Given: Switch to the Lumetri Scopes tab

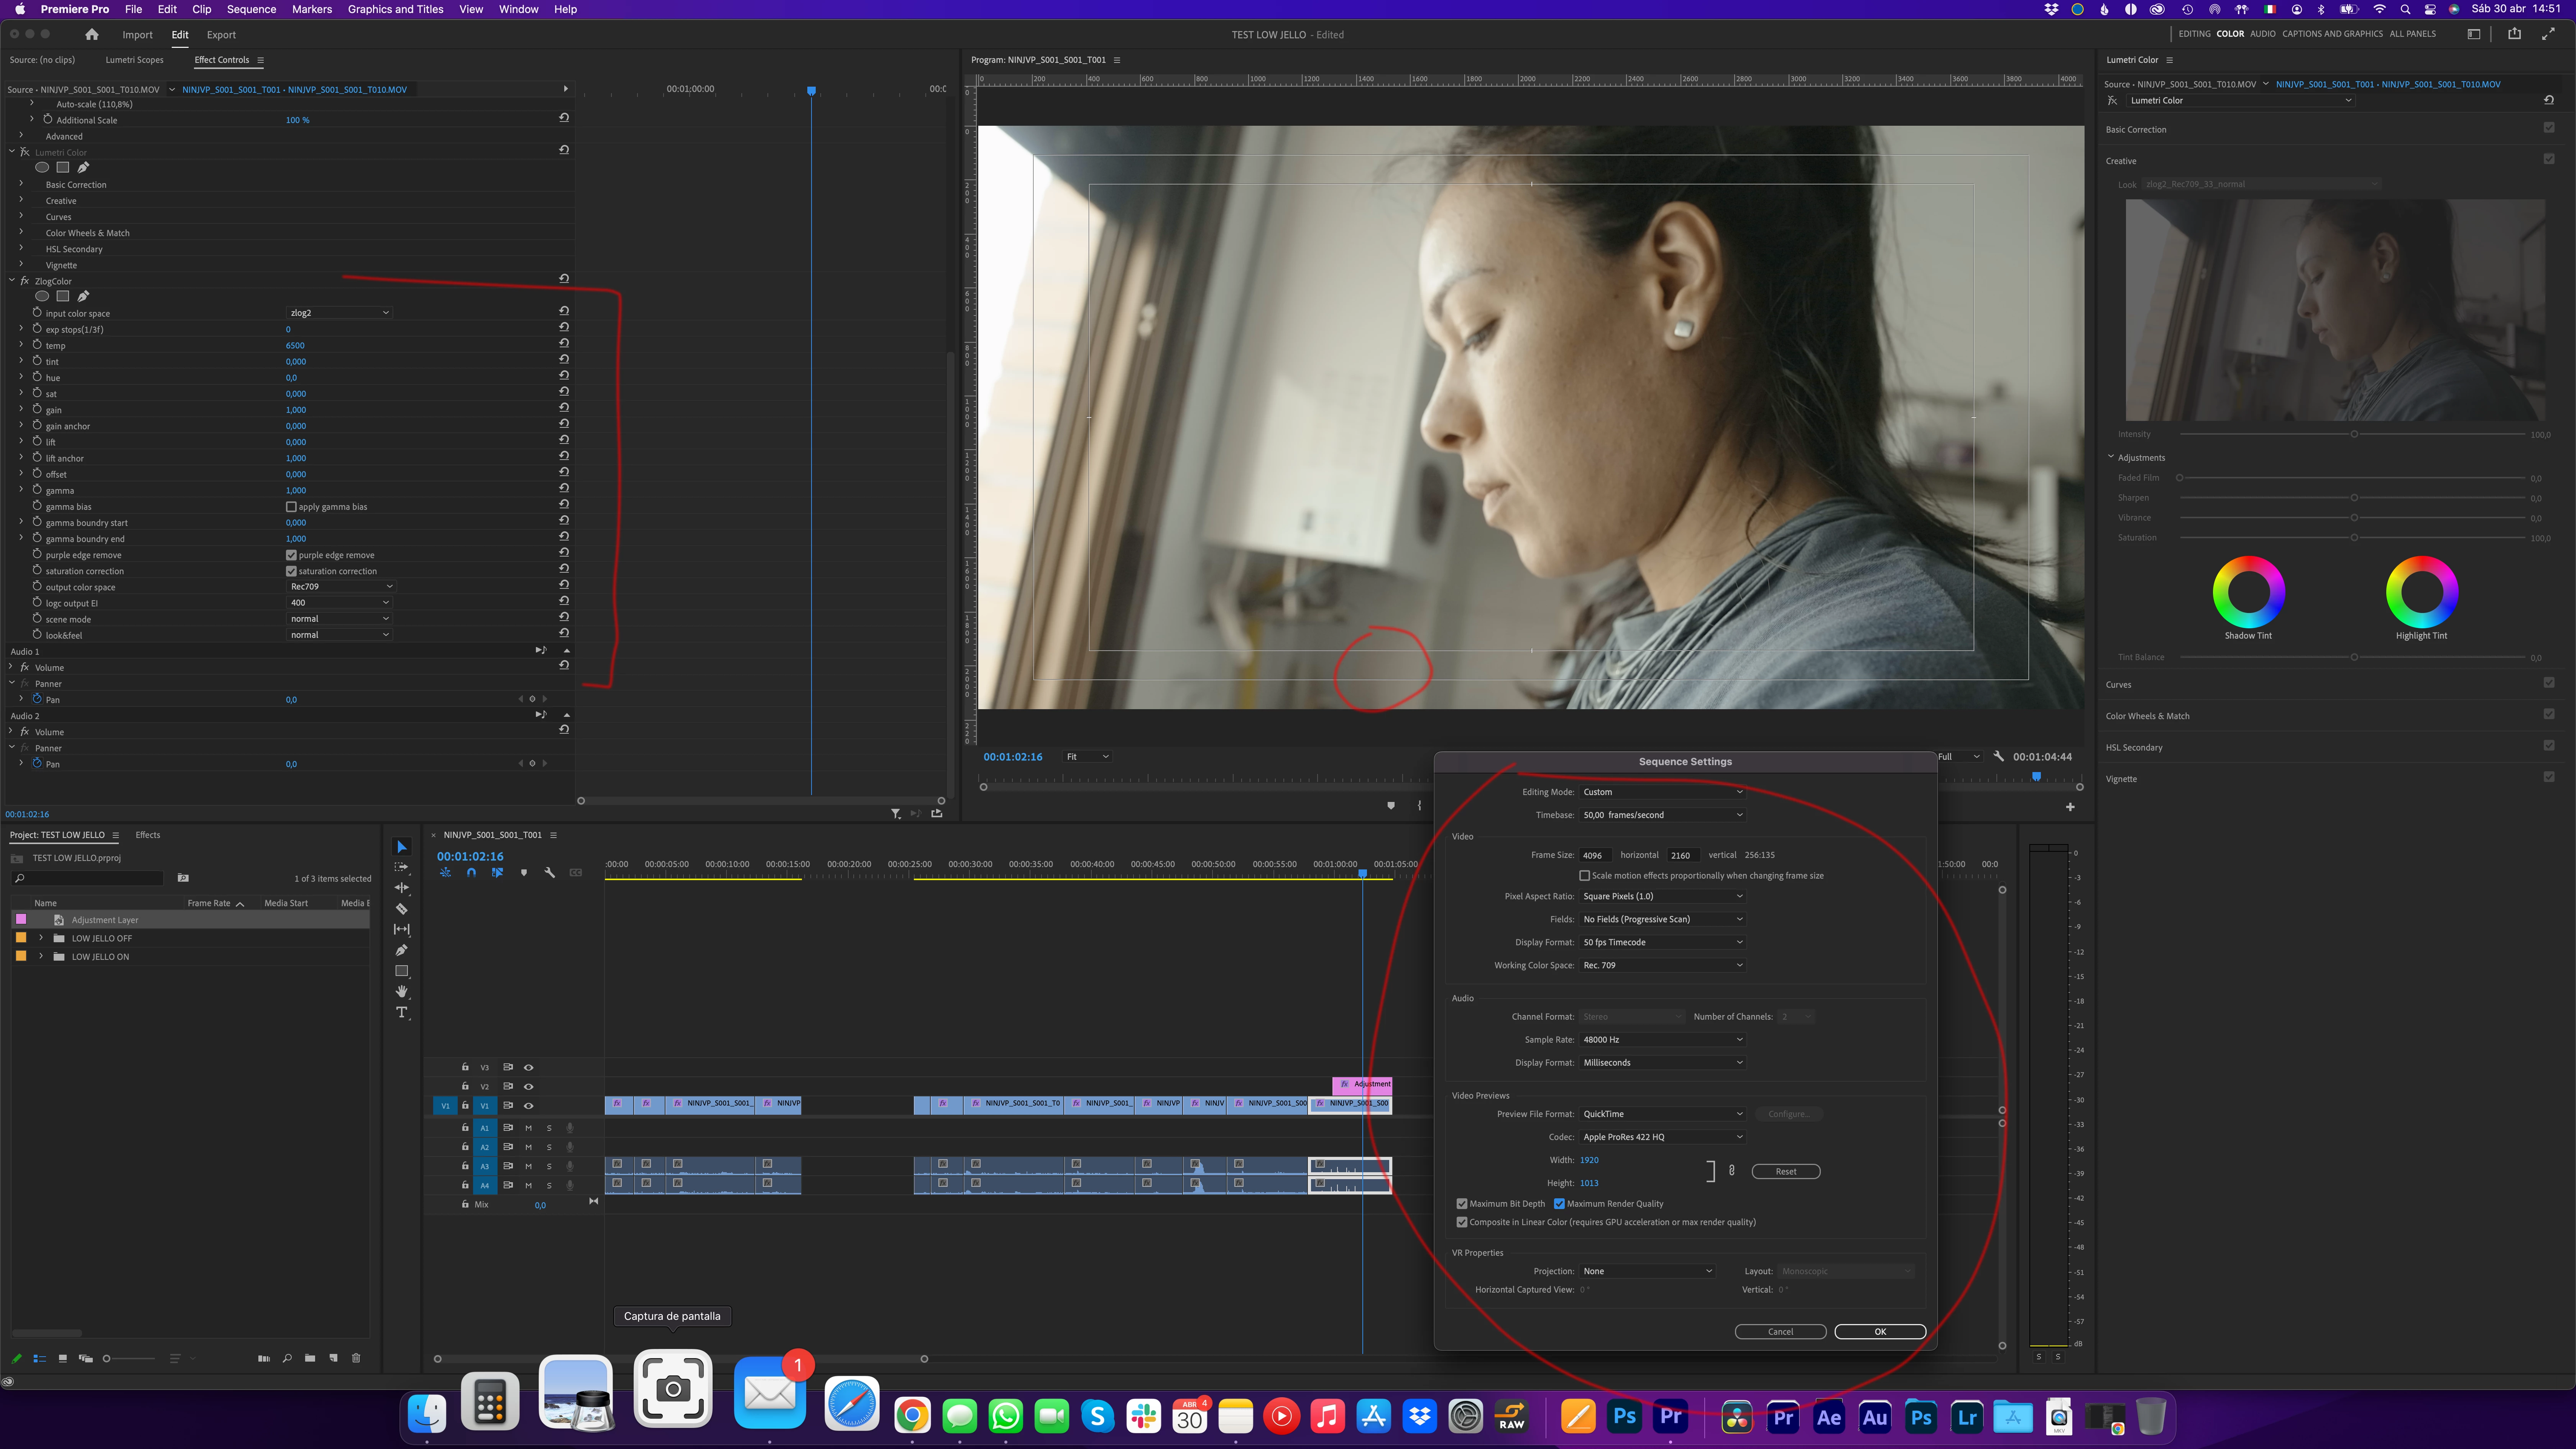Looking at the screenshot, I should click(x=134, y=60).
